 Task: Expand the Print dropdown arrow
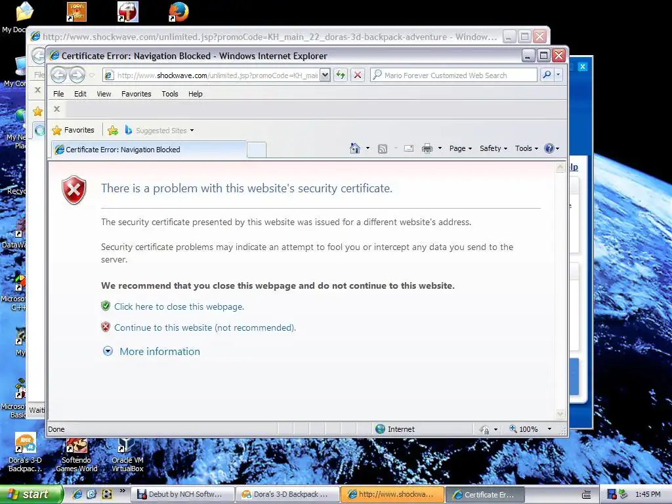(440, 148)
